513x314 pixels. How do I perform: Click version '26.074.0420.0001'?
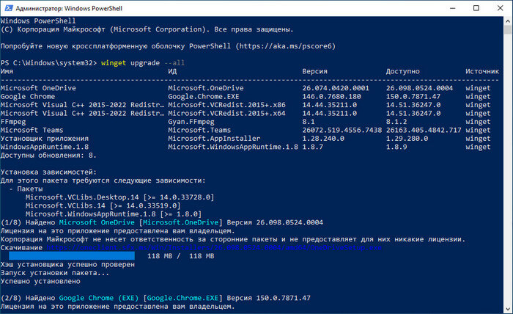[336, 88]
